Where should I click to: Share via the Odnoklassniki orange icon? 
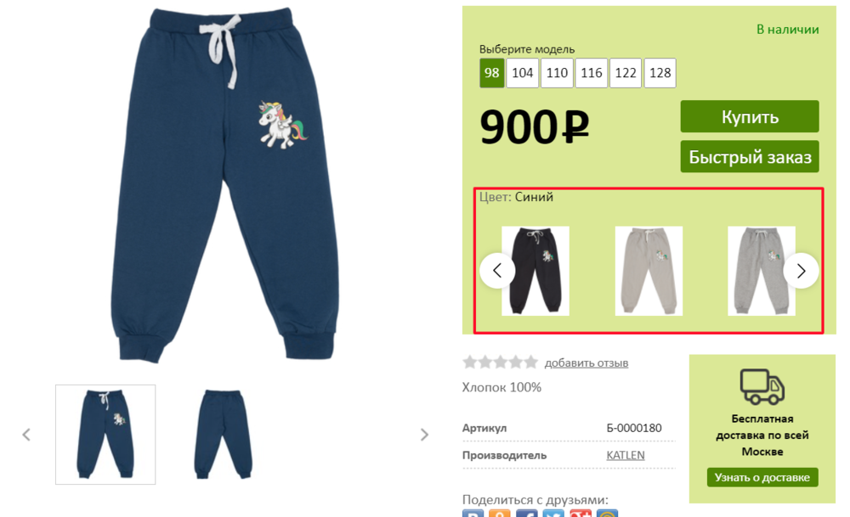[499, 514]
